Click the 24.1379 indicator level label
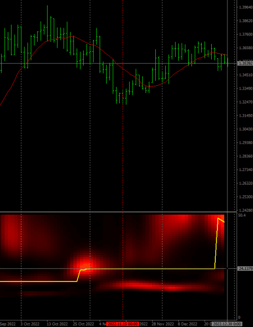The width and height of the screenshot is (253, 327). tap(245, 268)
